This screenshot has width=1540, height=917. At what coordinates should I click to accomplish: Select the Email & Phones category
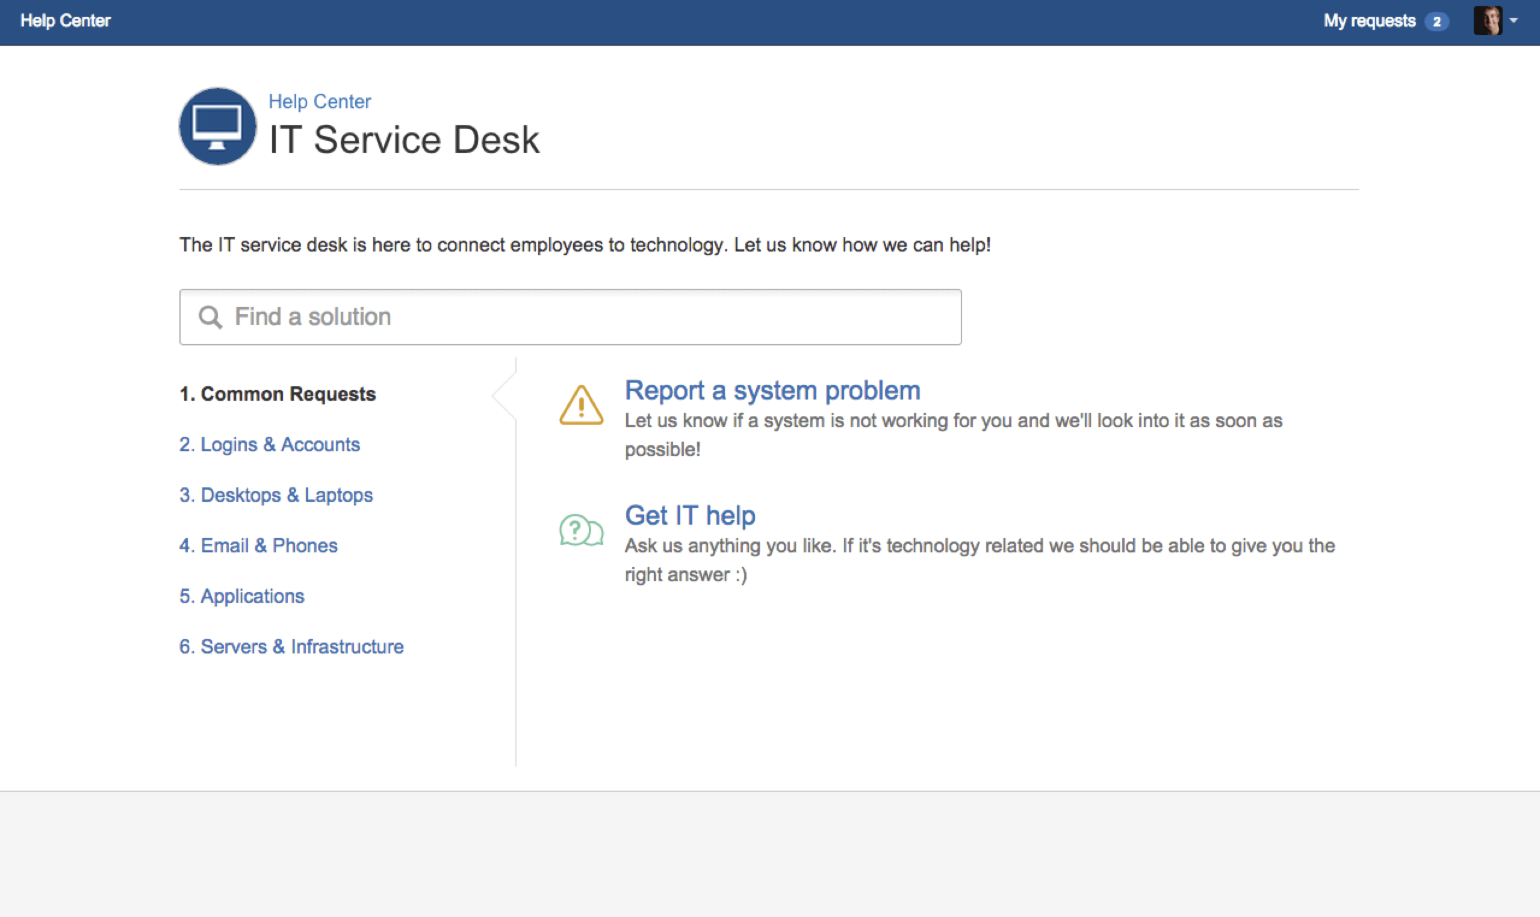pos(258,546)
